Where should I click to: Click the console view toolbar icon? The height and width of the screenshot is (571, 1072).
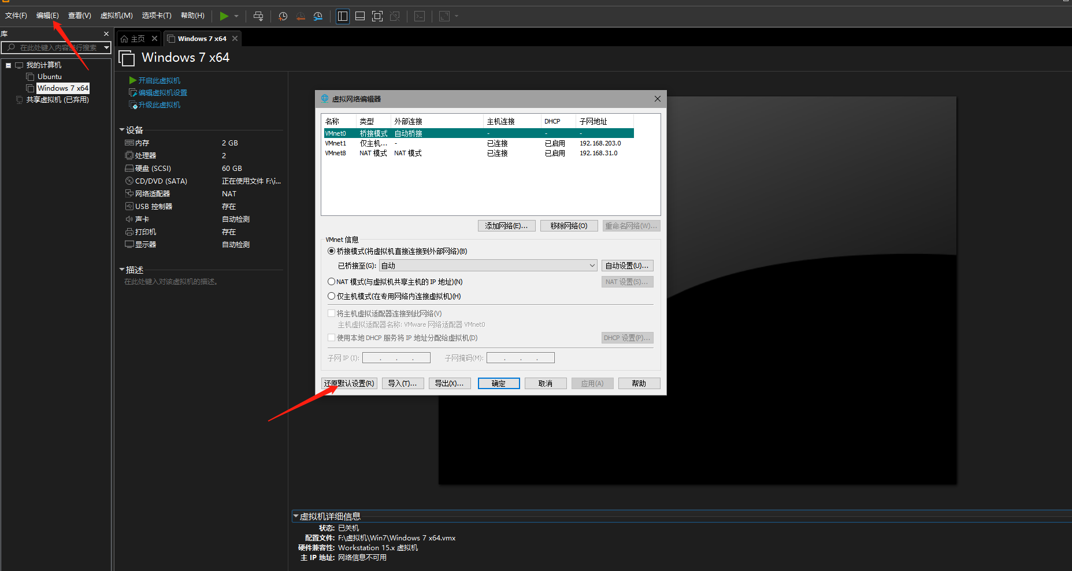click(420, 16)
